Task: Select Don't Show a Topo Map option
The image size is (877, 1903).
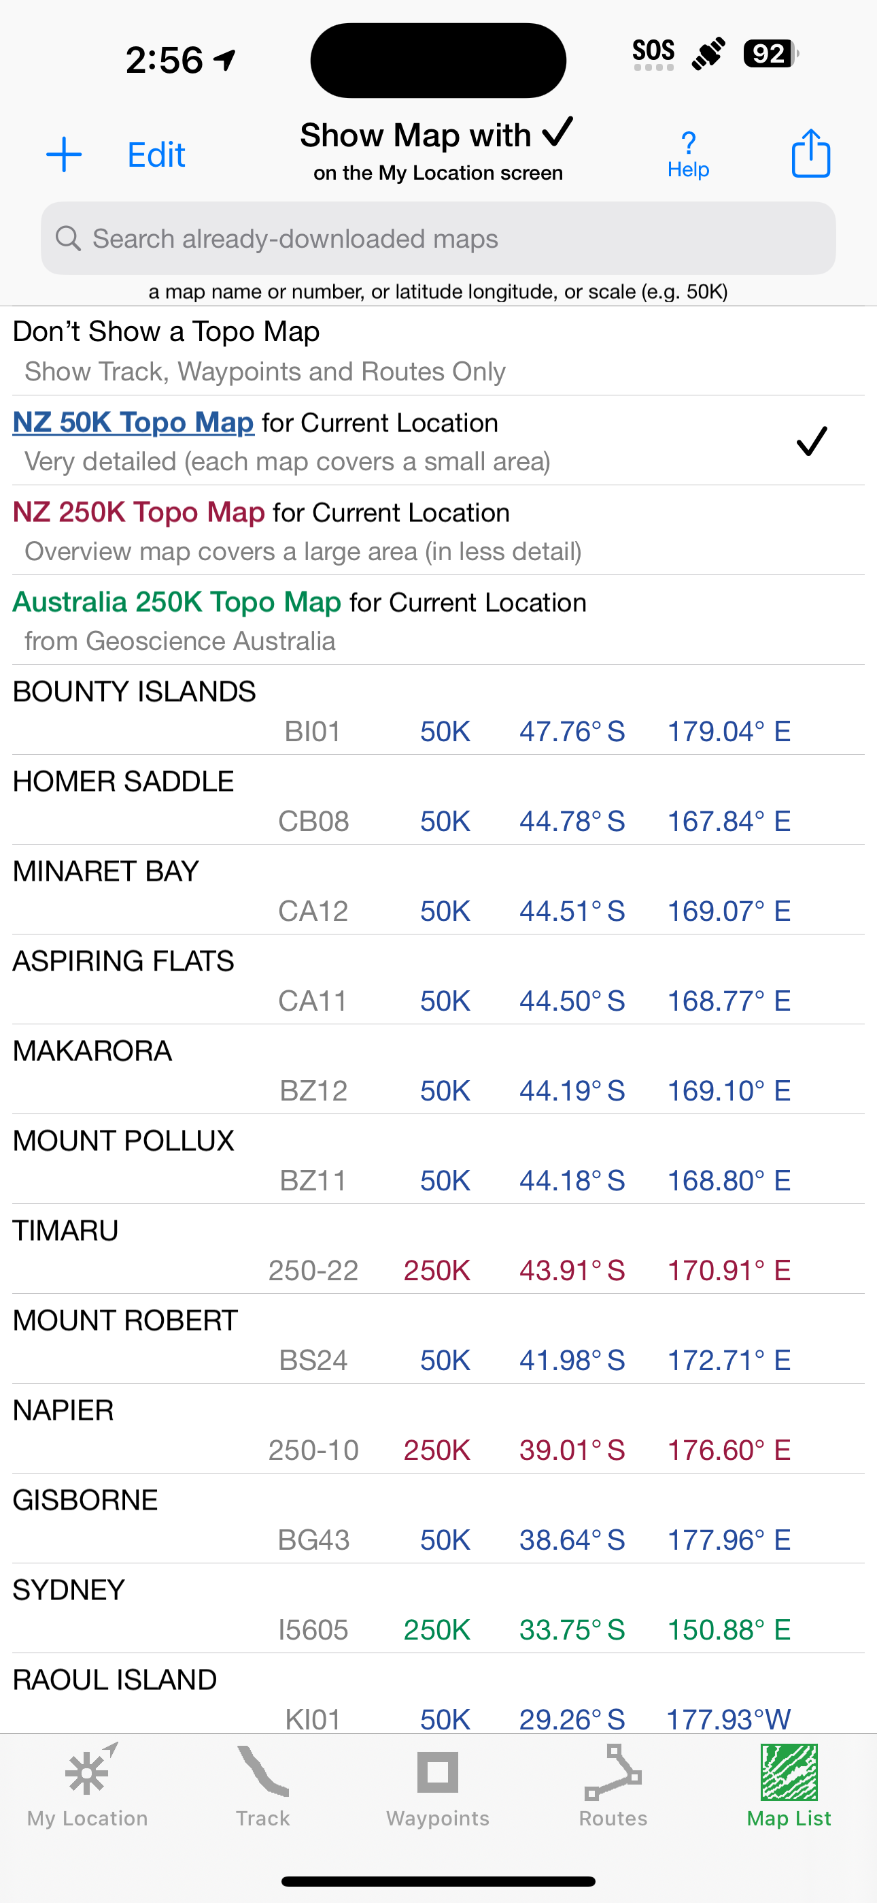Action: [x=439, y=351]
